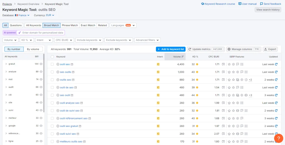
Task: Click the Send feedback link
Action: pos(271,4)
